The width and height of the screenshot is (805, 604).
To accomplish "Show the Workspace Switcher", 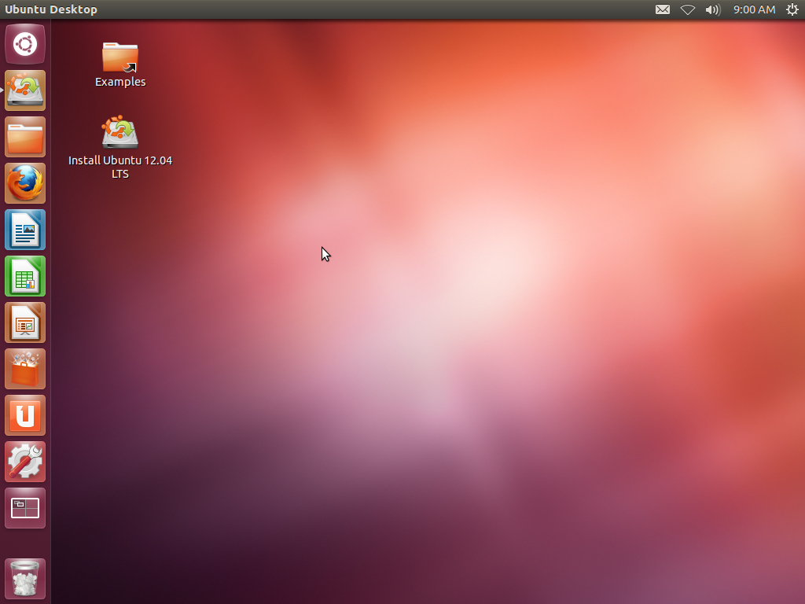I will [25, 508].
